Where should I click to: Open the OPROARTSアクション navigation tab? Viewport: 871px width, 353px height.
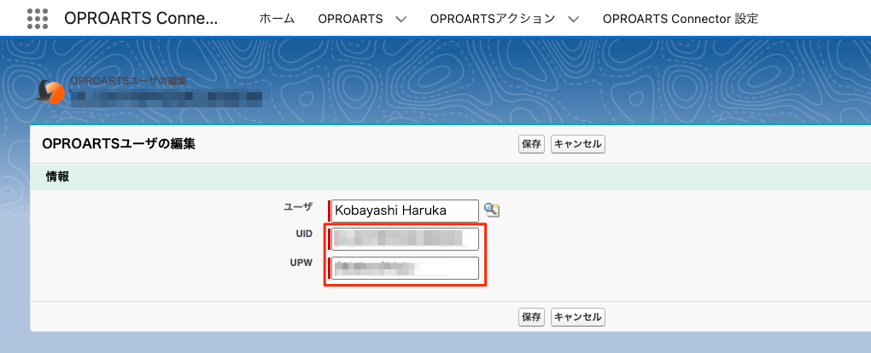pos(493,19)
